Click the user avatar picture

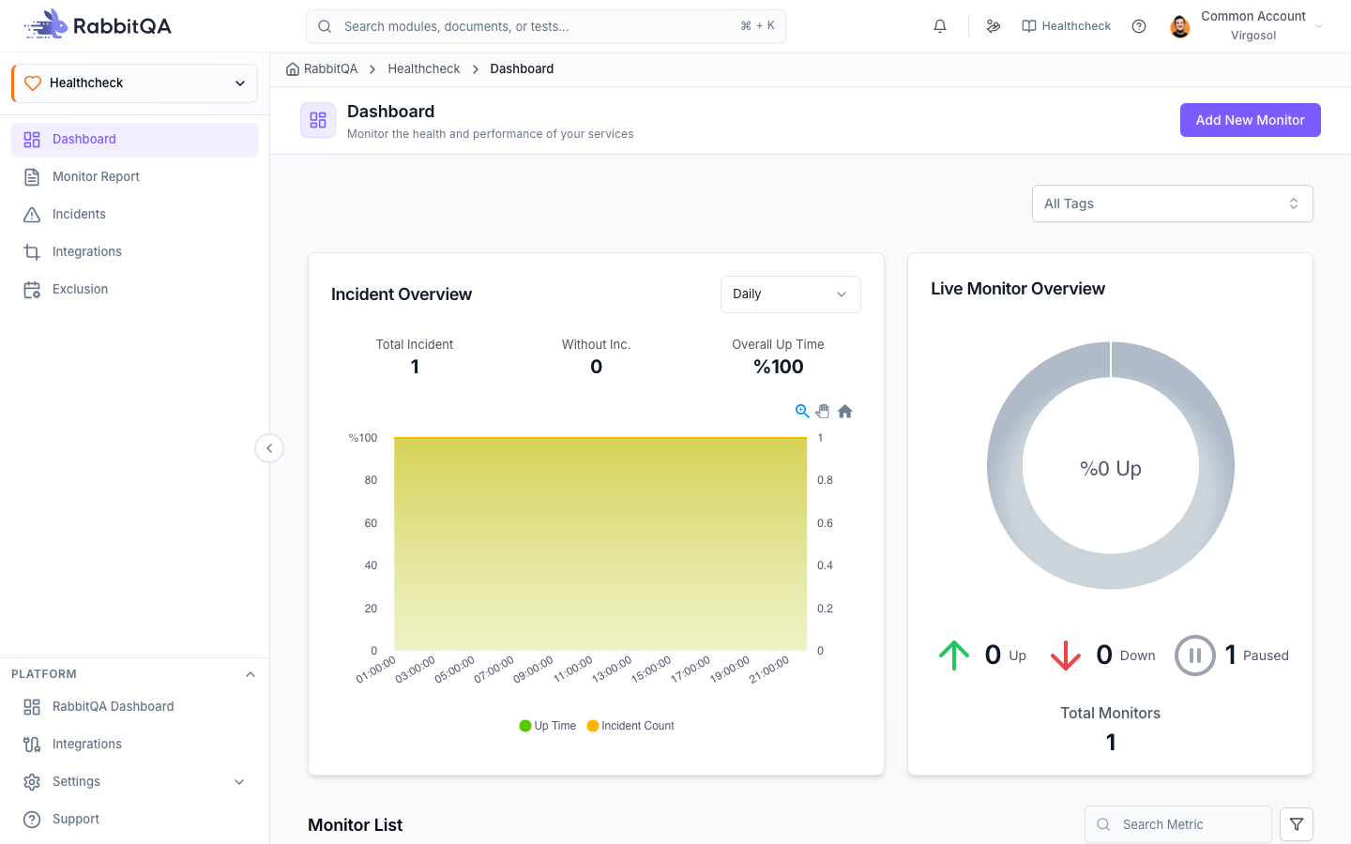(x=1180, y=26)
